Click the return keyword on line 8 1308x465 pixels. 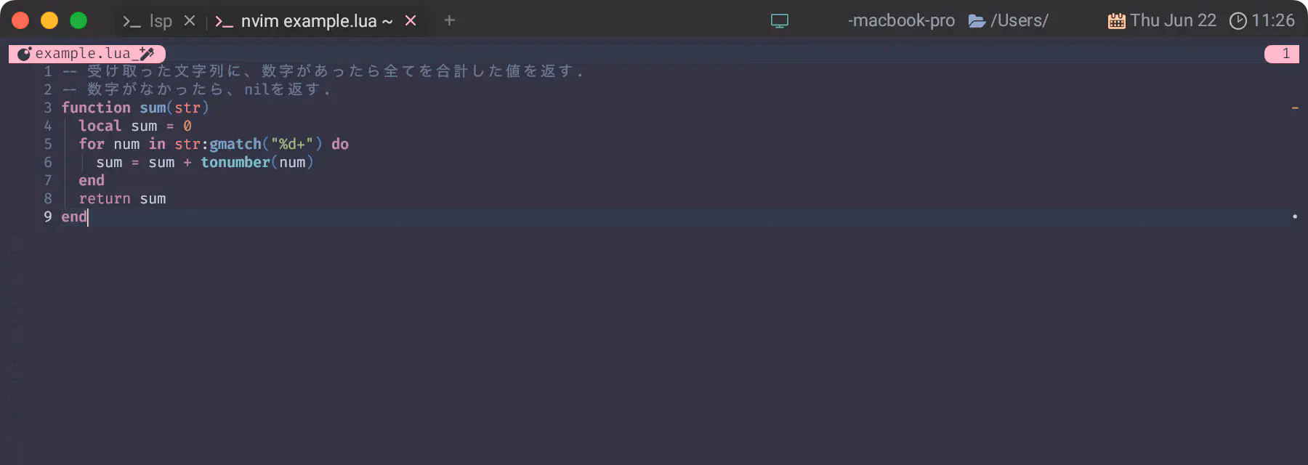click(105, 198)
